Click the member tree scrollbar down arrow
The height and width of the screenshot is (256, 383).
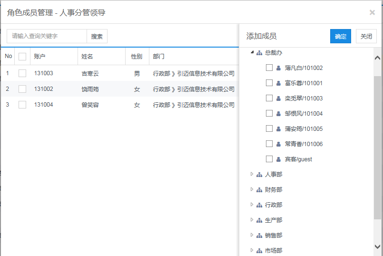[378, 246]
